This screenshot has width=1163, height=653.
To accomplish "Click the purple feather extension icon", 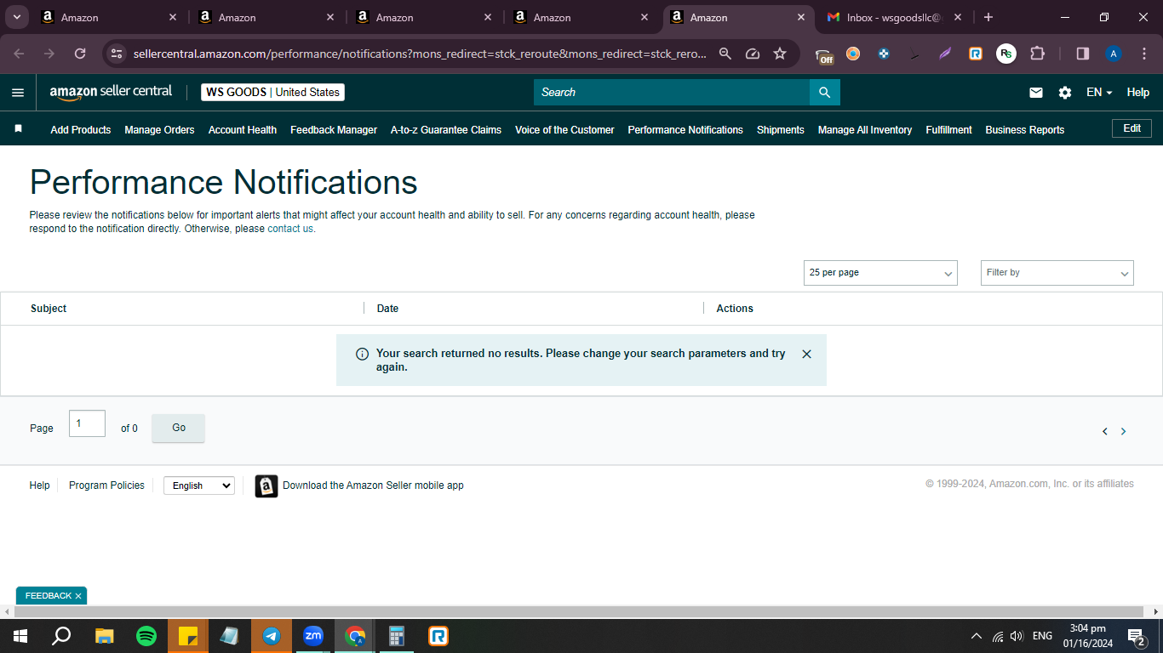I will [x=945, y=54].
